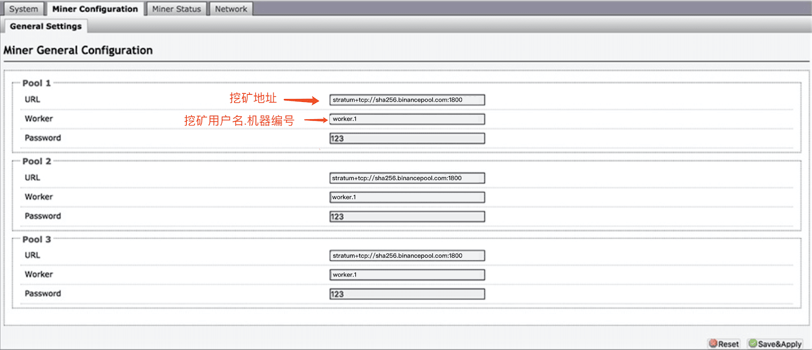Focus the Pool 2 Password input
This screenshot has height=350, width=812.
(x=407, y=217)
